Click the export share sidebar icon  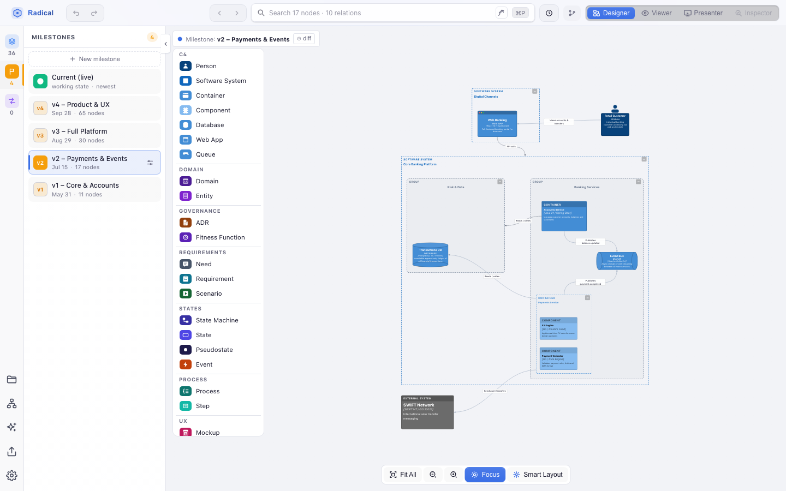[11, 452]
